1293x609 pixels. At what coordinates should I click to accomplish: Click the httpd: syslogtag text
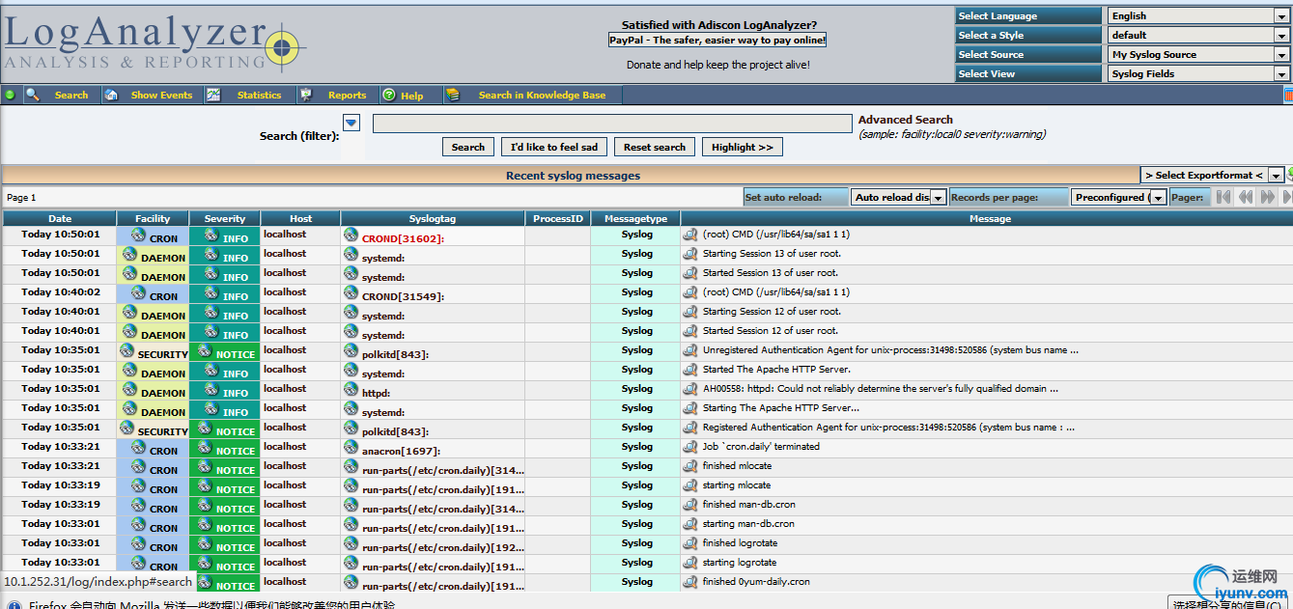coord(376,393)
